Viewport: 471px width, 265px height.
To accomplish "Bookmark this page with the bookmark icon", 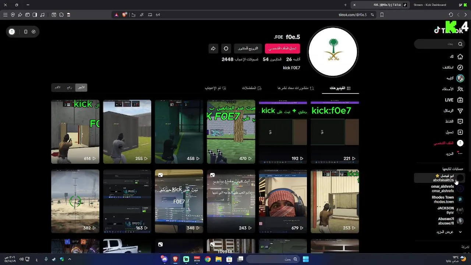I will point(382,15).
